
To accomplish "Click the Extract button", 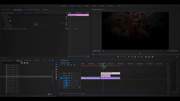I will 149,57.
